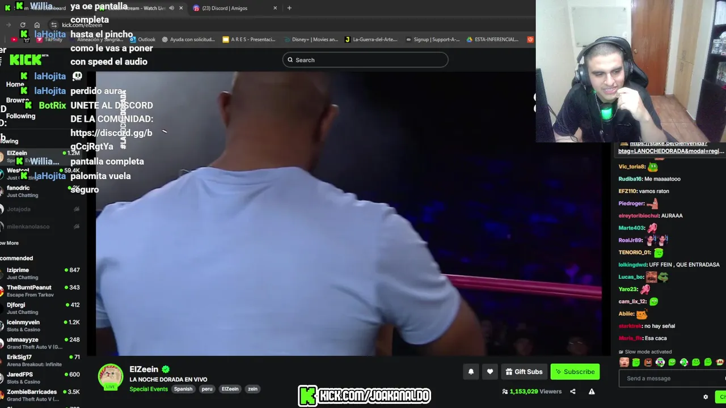Screen dimensions: 726x408
Task: Click ElZeein's live avatar picture
Action: (111, 377)
